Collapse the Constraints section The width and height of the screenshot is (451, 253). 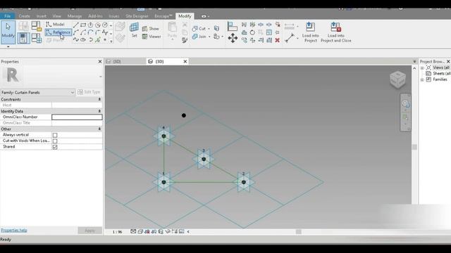99,99
